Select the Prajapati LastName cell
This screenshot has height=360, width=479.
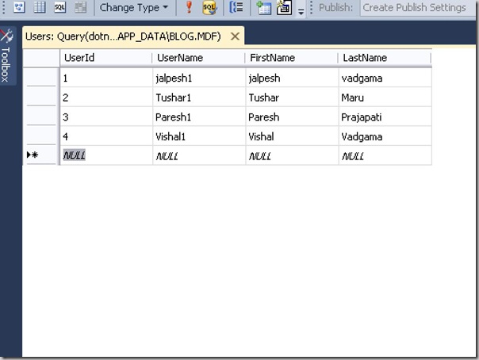385,117
